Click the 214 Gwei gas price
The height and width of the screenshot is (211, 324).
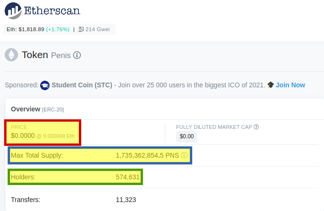[97, 29]
